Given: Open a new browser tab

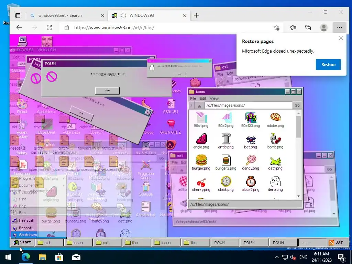Looking at the screenshot, I should tap(196, 15).
